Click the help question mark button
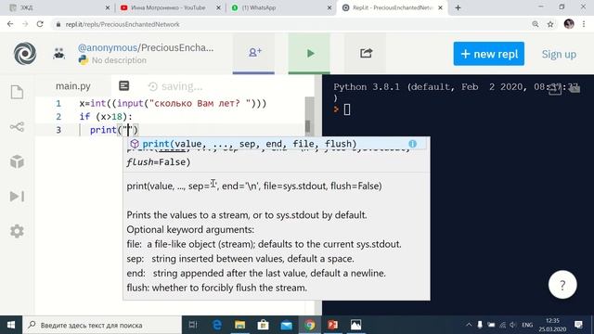This screenshot has height=334, width=594. 562,285
